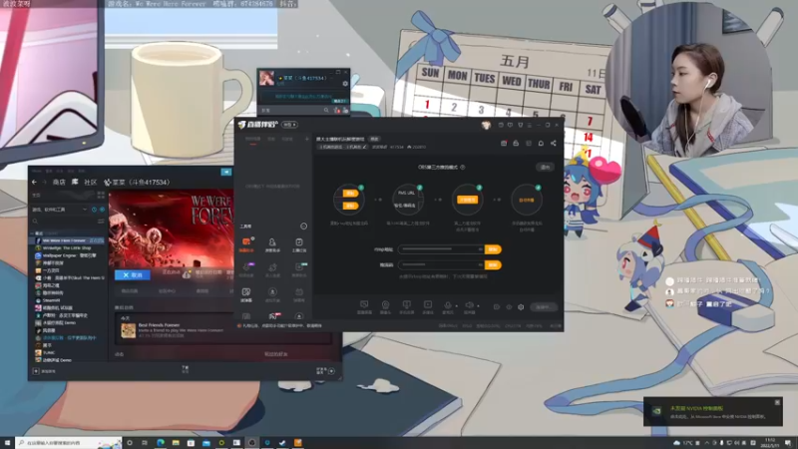This screenshot has width=798, height=449.
Task: Mute the speaker icon in the bottom toolbar
Action: (x=469, y=307)
